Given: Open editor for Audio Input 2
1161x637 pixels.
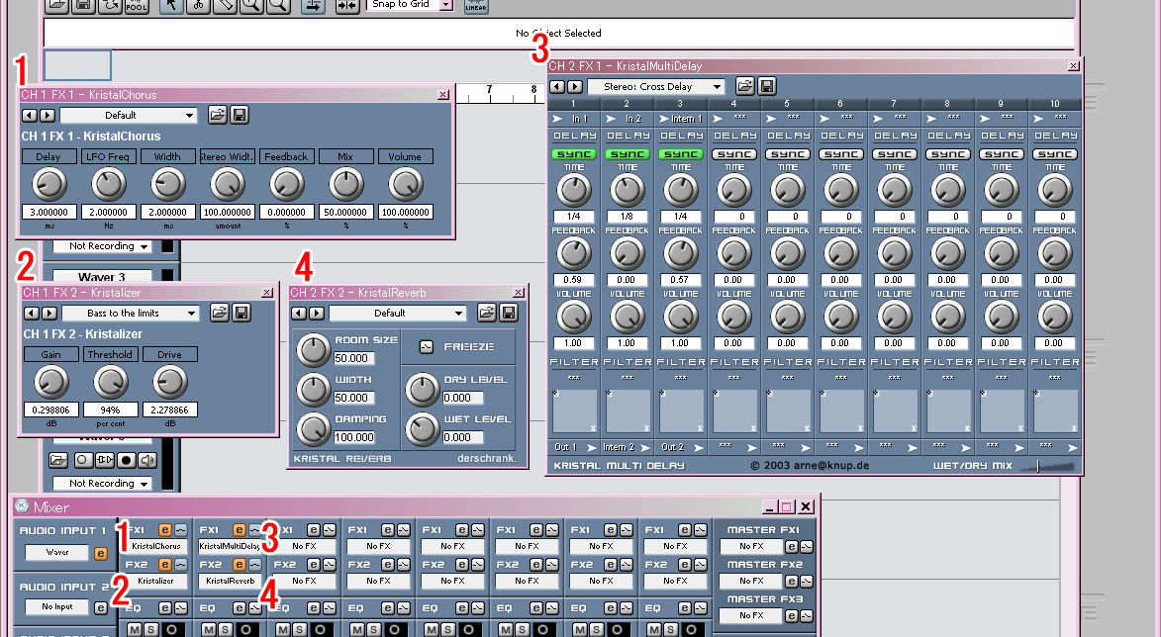Looking at the screenshot, I should 101,607.
